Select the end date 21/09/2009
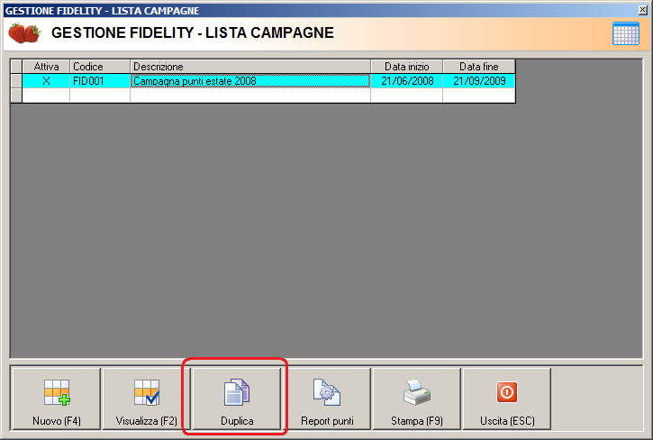The height and width of the screenshot is (440, 653). tap(479, 80)
